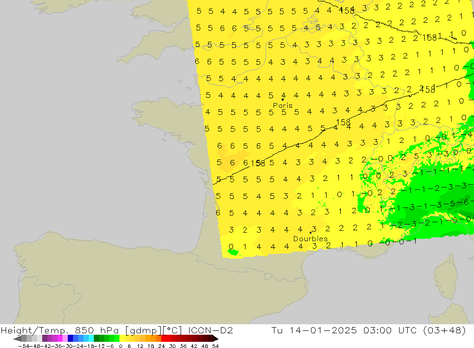Click the 'Height/Temp. 850 hPa' title text
The width and height of the screenshot is (474, 348).
tap(60, 330)
